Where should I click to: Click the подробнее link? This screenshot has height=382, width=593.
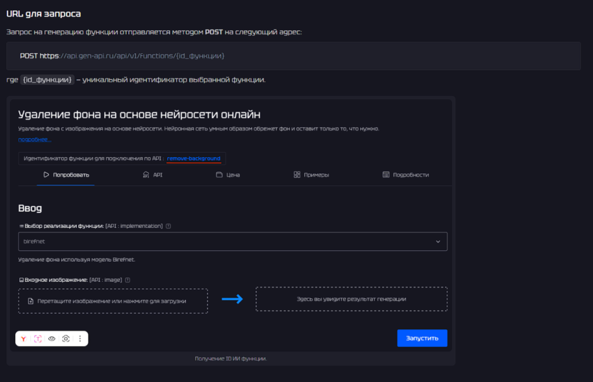click(x=34, y=139)
